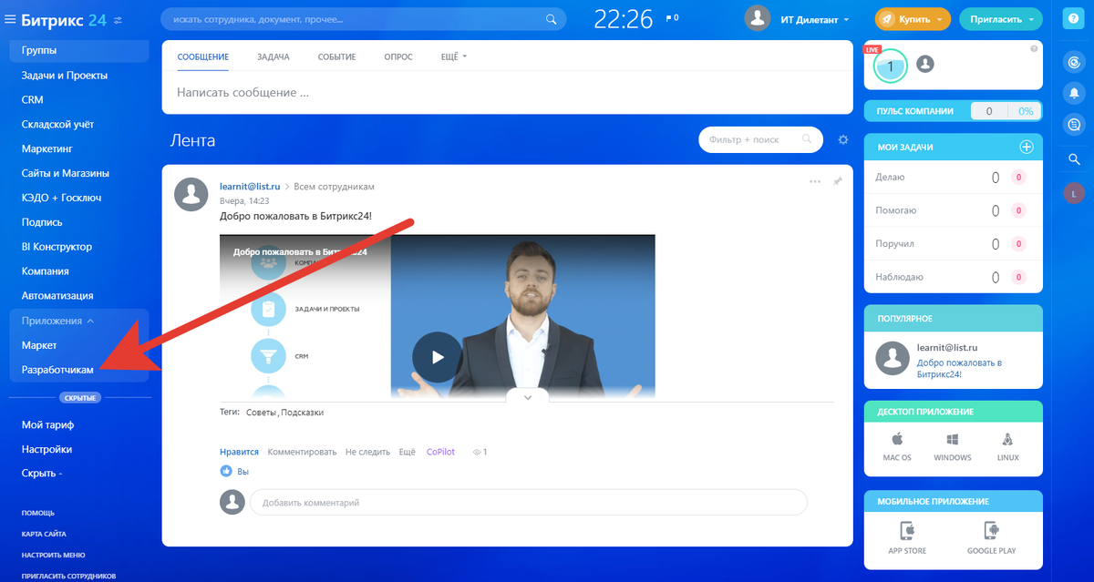
Task: Click Скрыть in the left menu
Action: [42, 474]
